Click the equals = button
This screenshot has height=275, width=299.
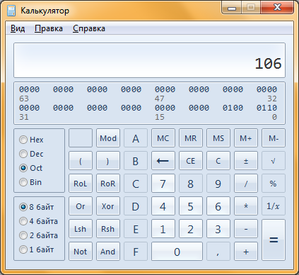click(274, 240)
